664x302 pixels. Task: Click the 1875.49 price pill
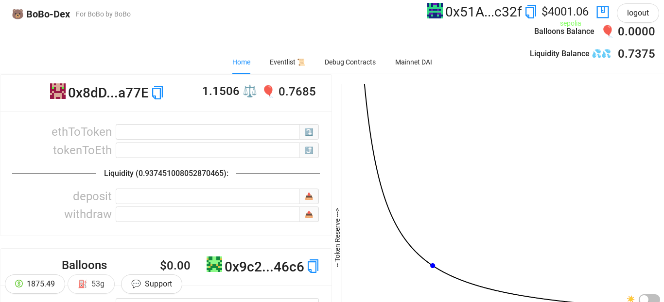[x=35, y=284]
